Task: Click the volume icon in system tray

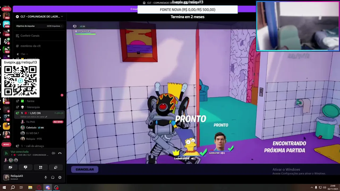Action: pos(325,188)
